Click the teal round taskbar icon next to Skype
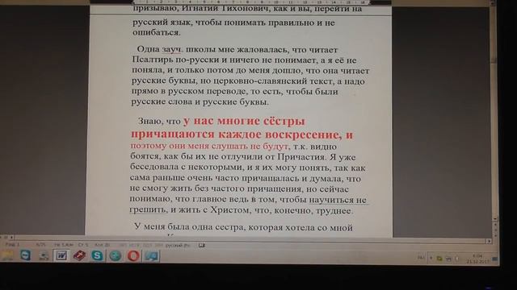The image size is (517, 290). pyautogui.click(x=115, y=255)
